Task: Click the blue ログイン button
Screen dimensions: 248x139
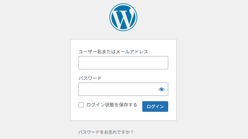Action: (155, 106)
